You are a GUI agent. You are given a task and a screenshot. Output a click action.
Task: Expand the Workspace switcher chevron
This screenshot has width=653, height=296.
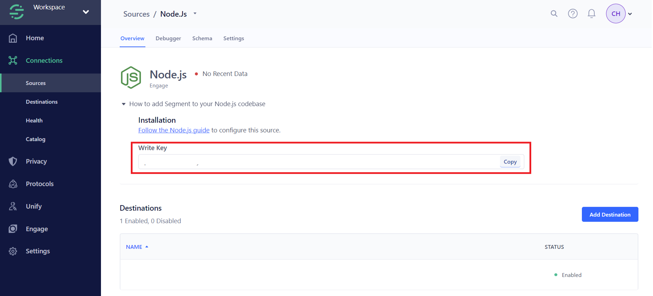pos(86,12)
